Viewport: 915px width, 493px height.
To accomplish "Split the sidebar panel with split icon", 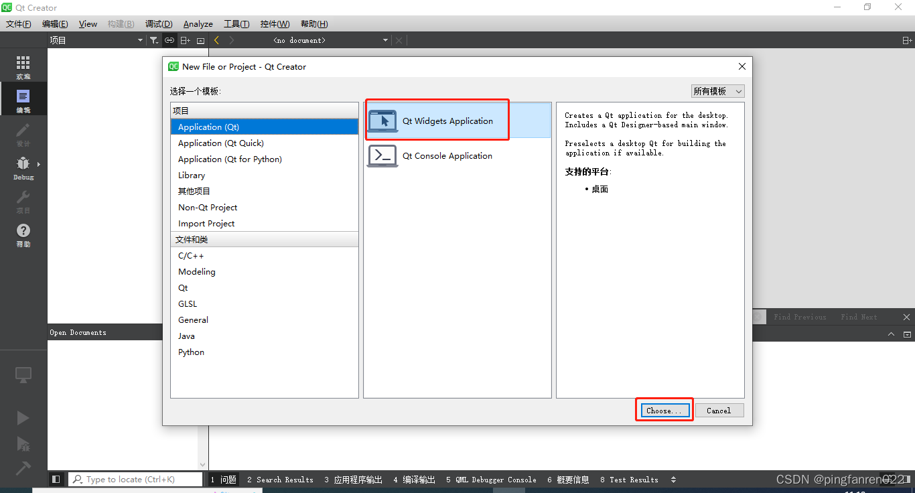I will (186, 40).
